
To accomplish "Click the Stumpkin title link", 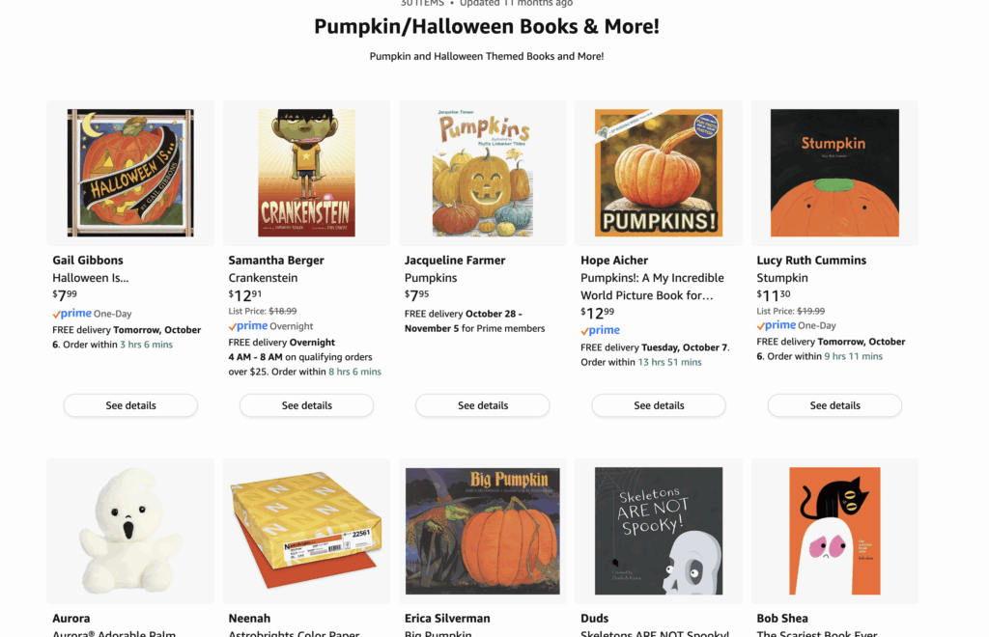I will coord(782,278).
